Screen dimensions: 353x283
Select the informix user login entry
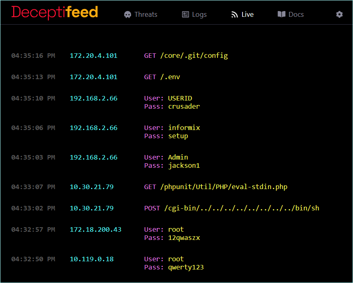184,128
